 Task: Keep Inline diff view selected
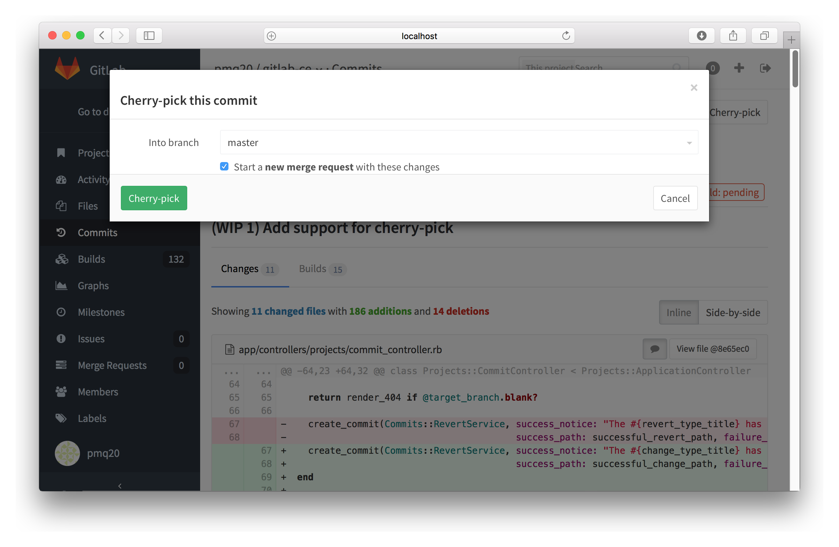pos(678,312)
